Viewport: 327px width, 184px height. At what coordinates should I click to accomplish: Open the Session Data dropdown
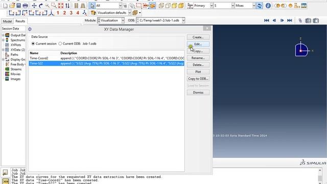point(13,29)
